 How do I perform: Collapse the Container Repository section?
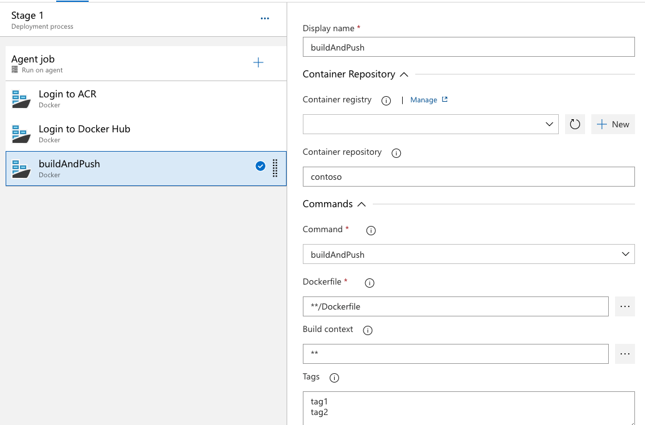[403, 74]
